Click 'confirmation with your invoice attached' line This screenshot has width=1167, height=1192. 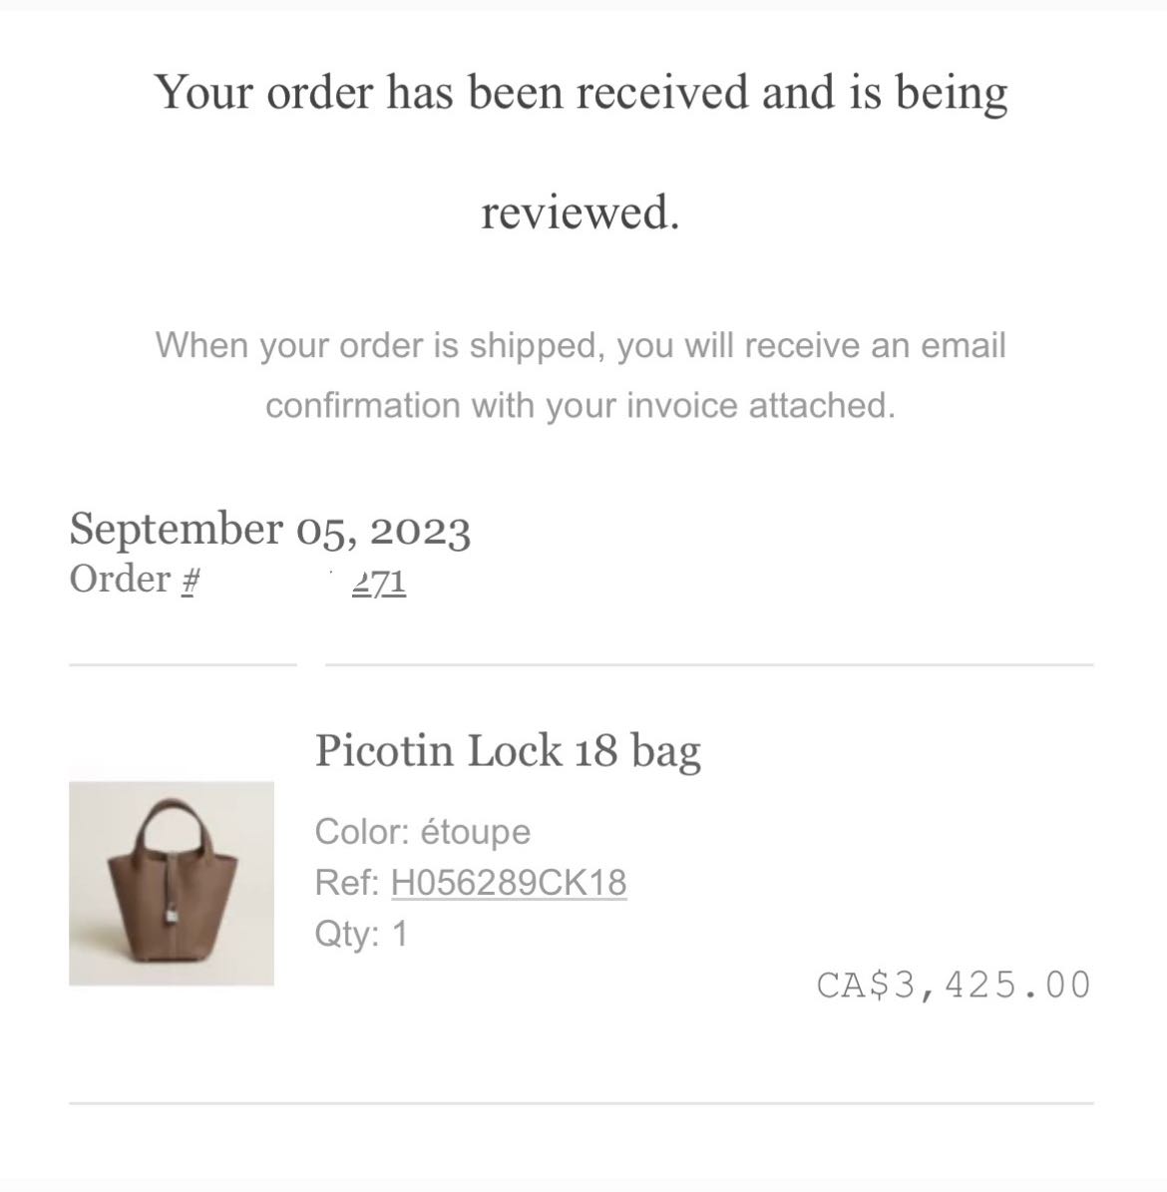coord(581,405)
